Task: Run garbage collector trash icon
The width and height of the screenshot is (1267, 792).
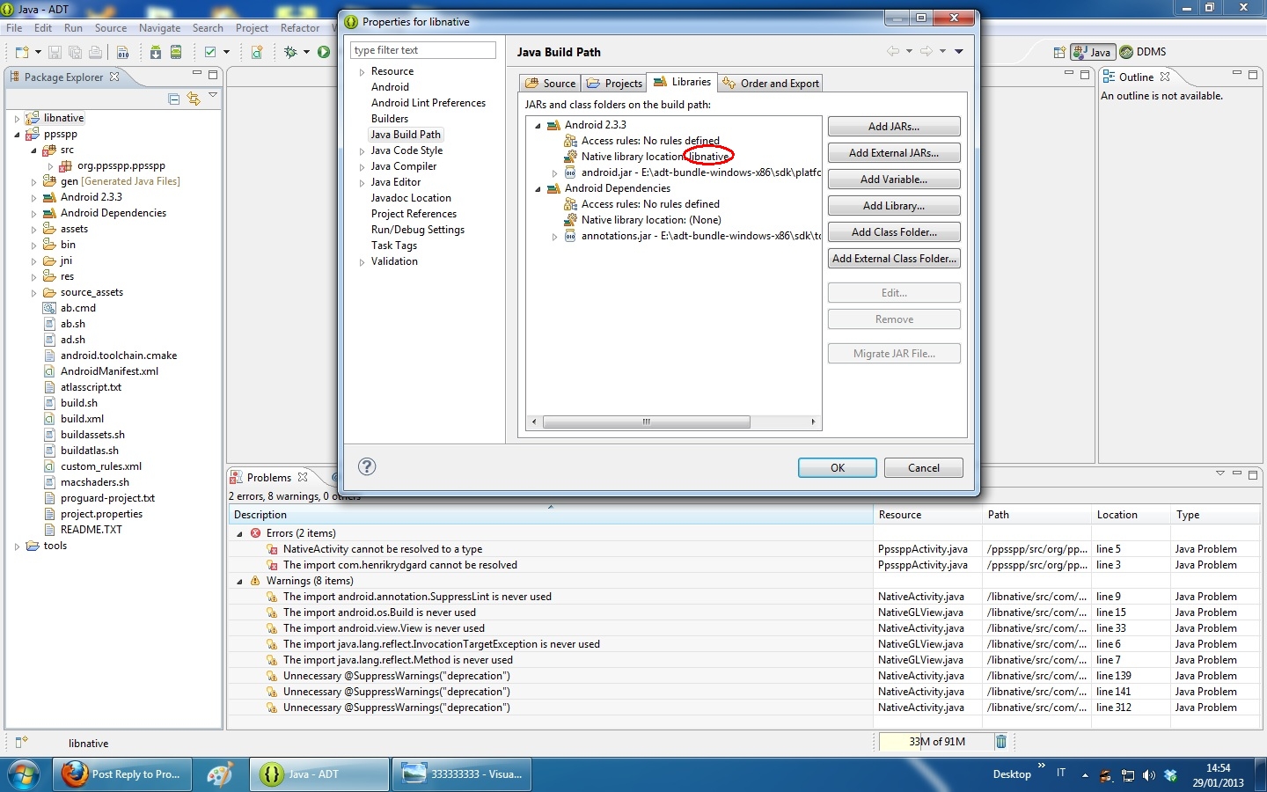Action: point(1000,742)
